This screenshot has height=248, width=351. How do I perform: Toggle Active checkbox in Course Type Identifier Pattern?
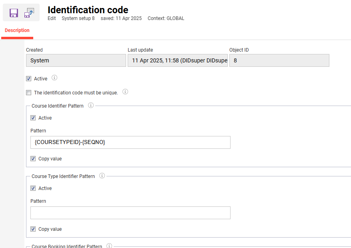tap(33, 188)
